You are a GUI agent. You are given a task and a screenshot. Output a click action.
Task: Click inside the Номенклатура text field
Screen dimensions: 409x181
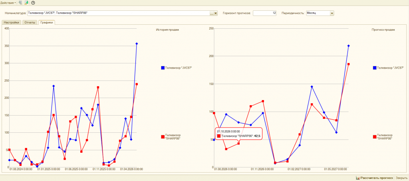coord(118,13)
